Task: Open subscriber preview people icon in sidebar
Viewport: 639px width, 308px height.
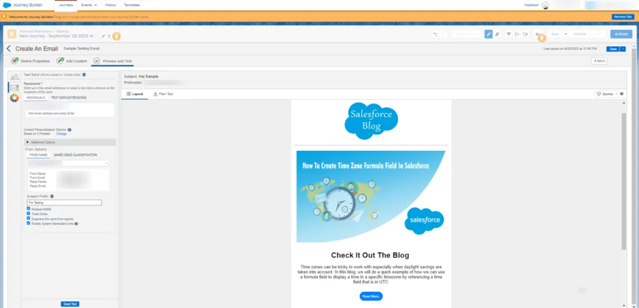Action: click(14, 77)
